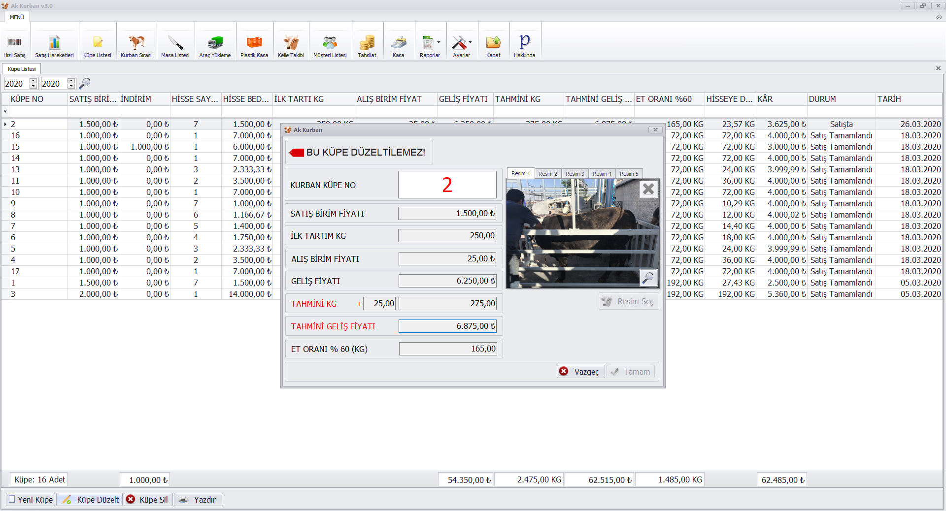Click the Yeni Küpe button

(x=31, y=500)
